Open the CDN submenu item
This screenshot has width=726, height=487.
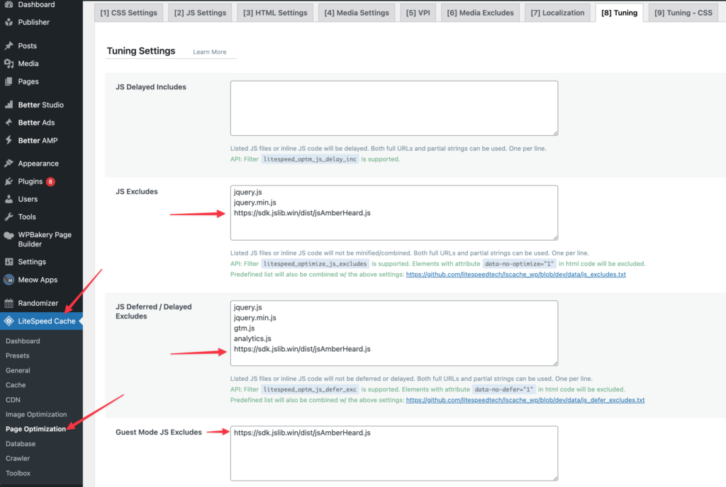[x=13, y=400]
